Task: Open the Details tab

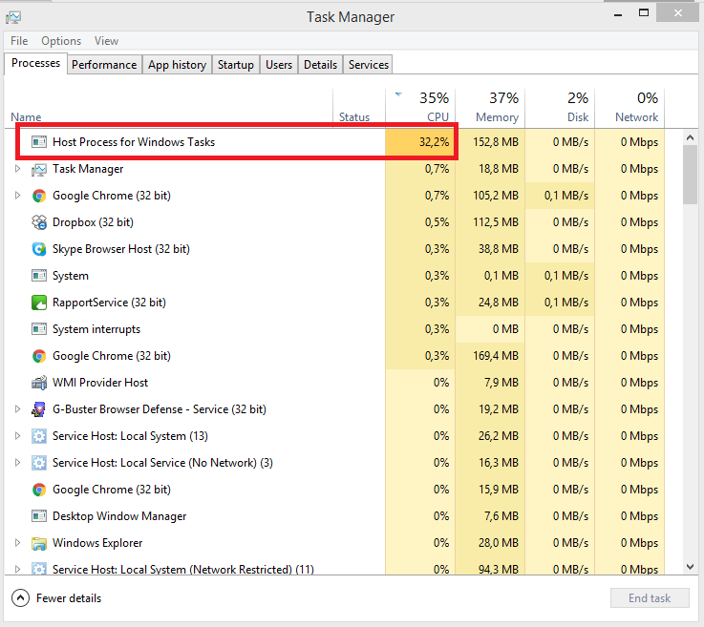Action: point(320,65)
